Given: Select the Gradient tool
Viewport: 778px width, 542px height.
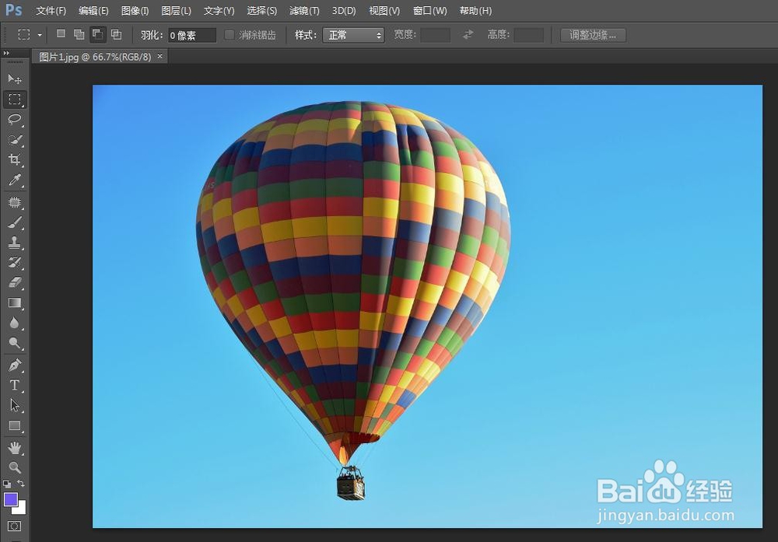Looking at the screenshot, I should 15,303.
